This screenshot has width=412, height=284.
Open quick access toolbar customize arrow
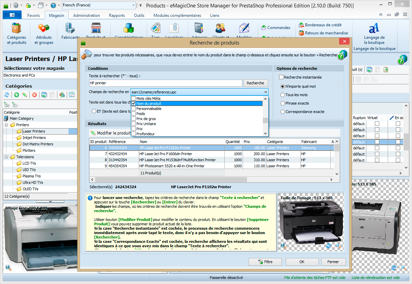(x=140, y=5)
